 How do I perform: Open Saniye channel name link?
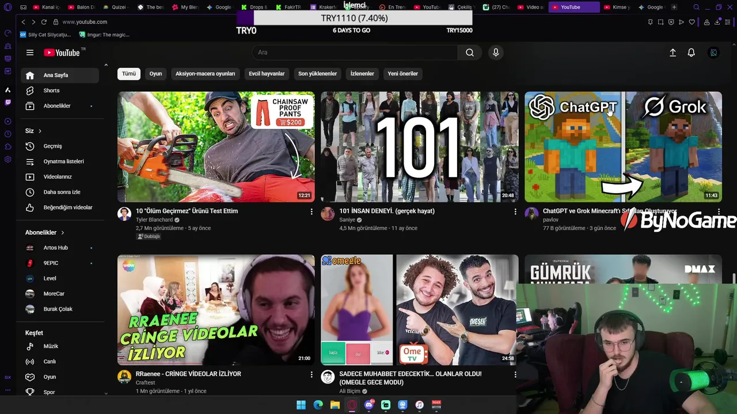(x=347, y=220)
